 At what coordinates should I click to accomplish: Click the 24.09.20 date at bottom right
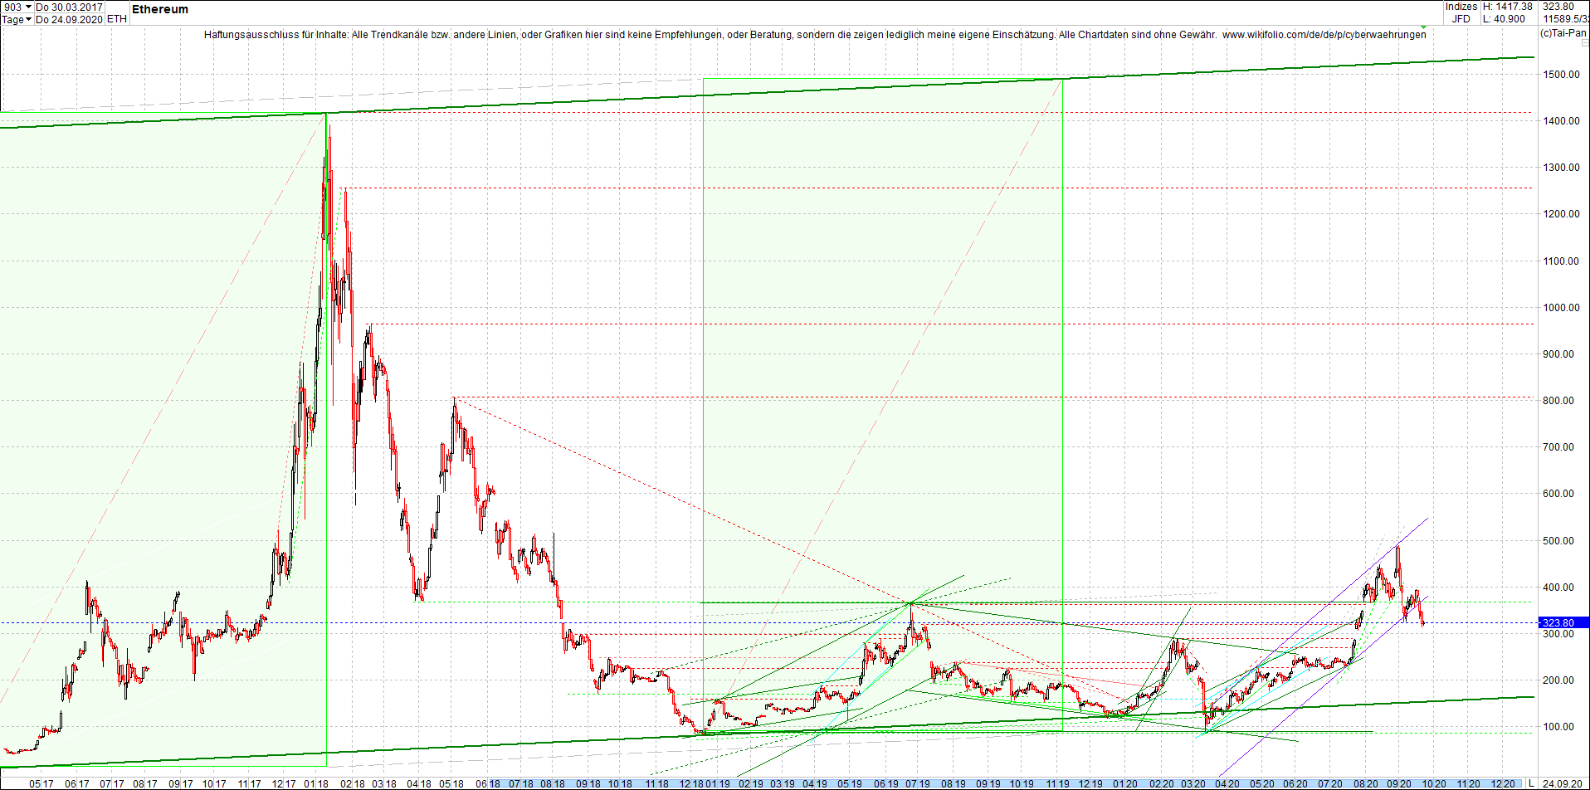1562,783
